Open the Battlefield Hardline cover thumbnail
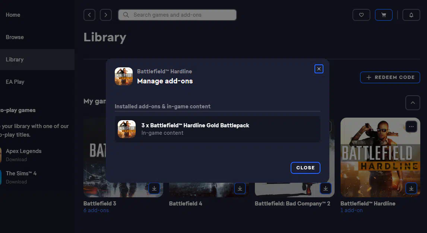The height and width of the screenshot is (233, 427). point(380,157)
